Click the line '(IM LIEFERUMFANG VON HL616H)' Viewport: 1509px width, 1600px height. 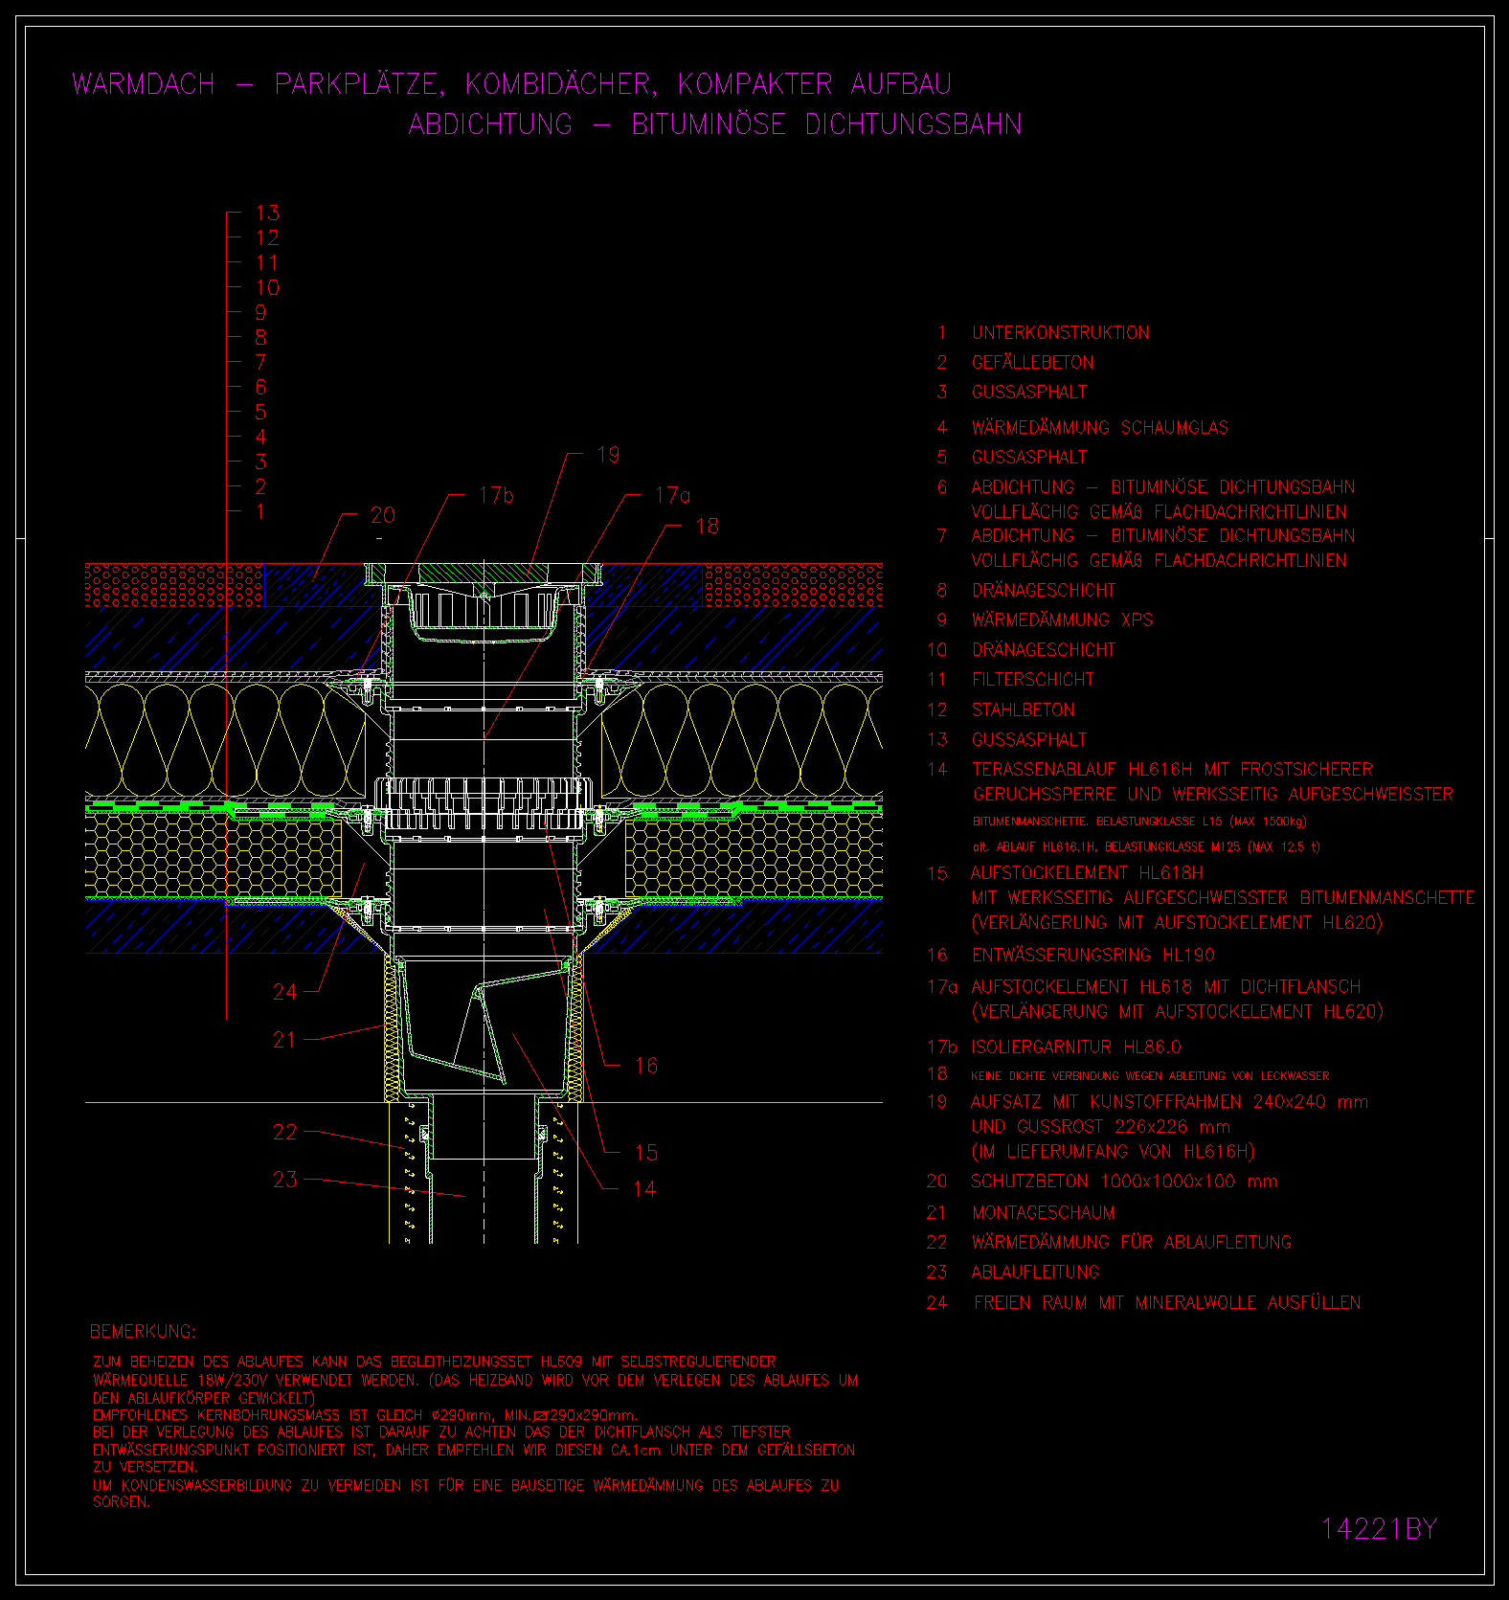pyautogui.click(x=1114, y=1152)
